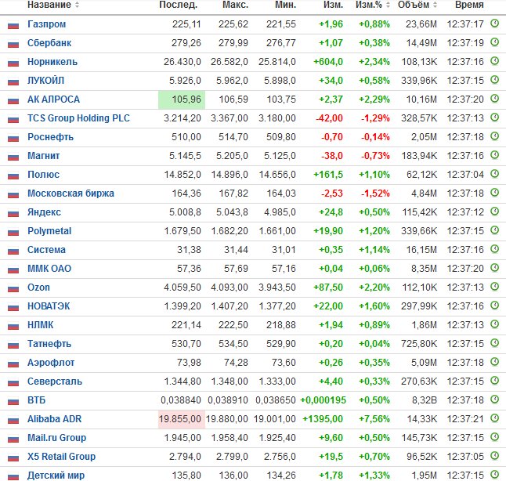Sort table by Название column arrows

coord(77,5)
